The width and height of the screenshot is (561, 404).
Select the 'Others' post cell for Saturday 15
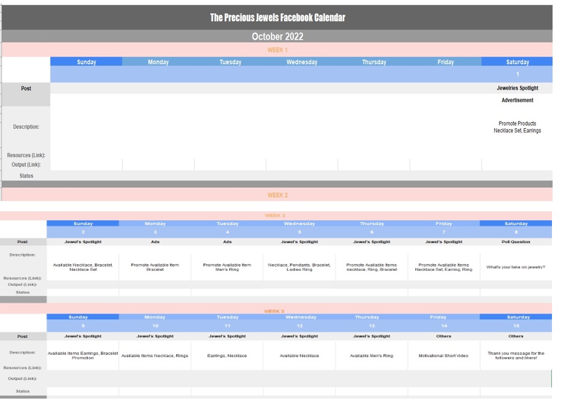point(516,336)
